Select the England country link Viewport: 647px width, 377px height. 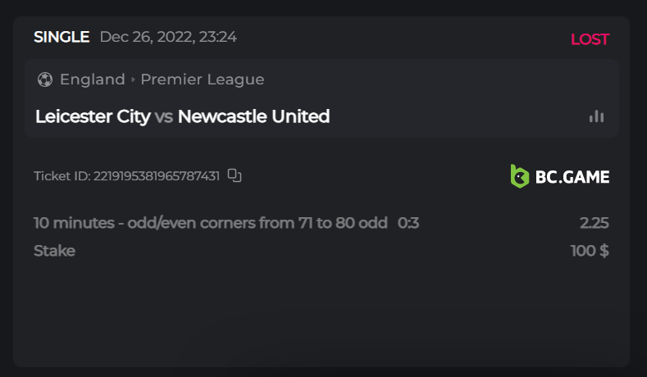(x=92, y=79)
